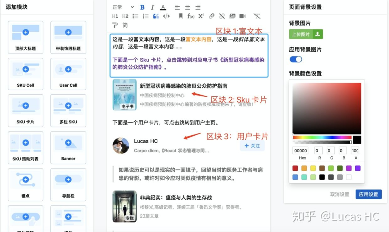Click the black current-color preview box

(x=357, y=140)
